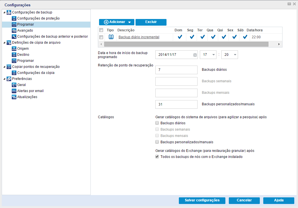The height and width of the screenshot is (208, 298).
Task: Click the scroll right arrow in the schedule table
Action: coord(279,44)
